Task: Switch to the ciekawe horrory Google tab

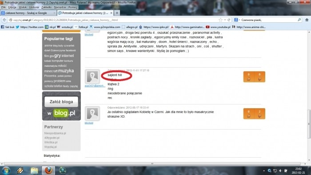Action: pos(28,13)
